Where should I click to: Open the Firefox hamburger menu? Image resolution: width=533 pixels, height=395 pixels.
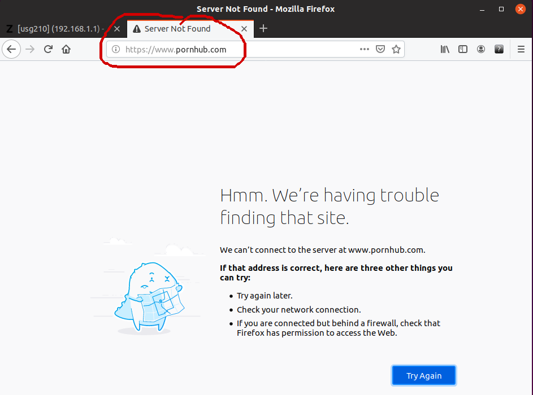click(x=521, y=49)
